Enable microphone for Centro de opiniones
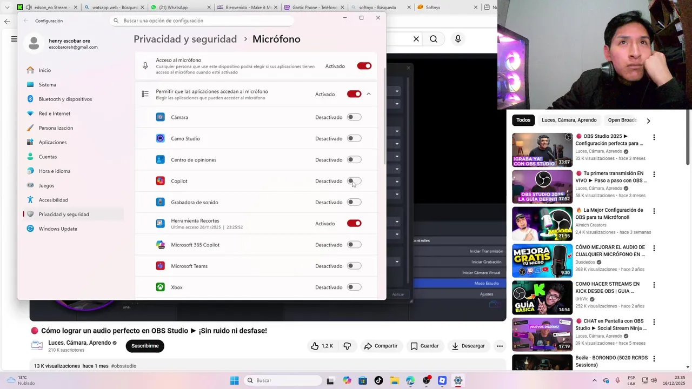The width and height of the screenshot is (692, 389). pyautogui.click(x=354, y=159)
